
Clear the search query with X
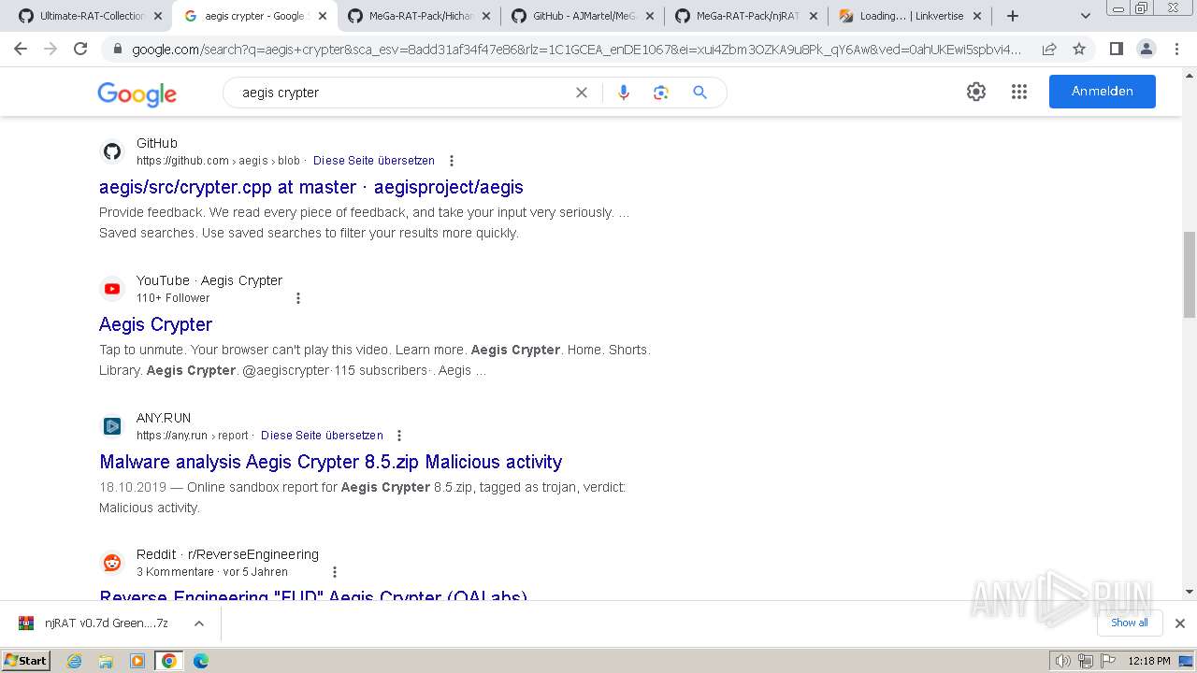(582, 93)
